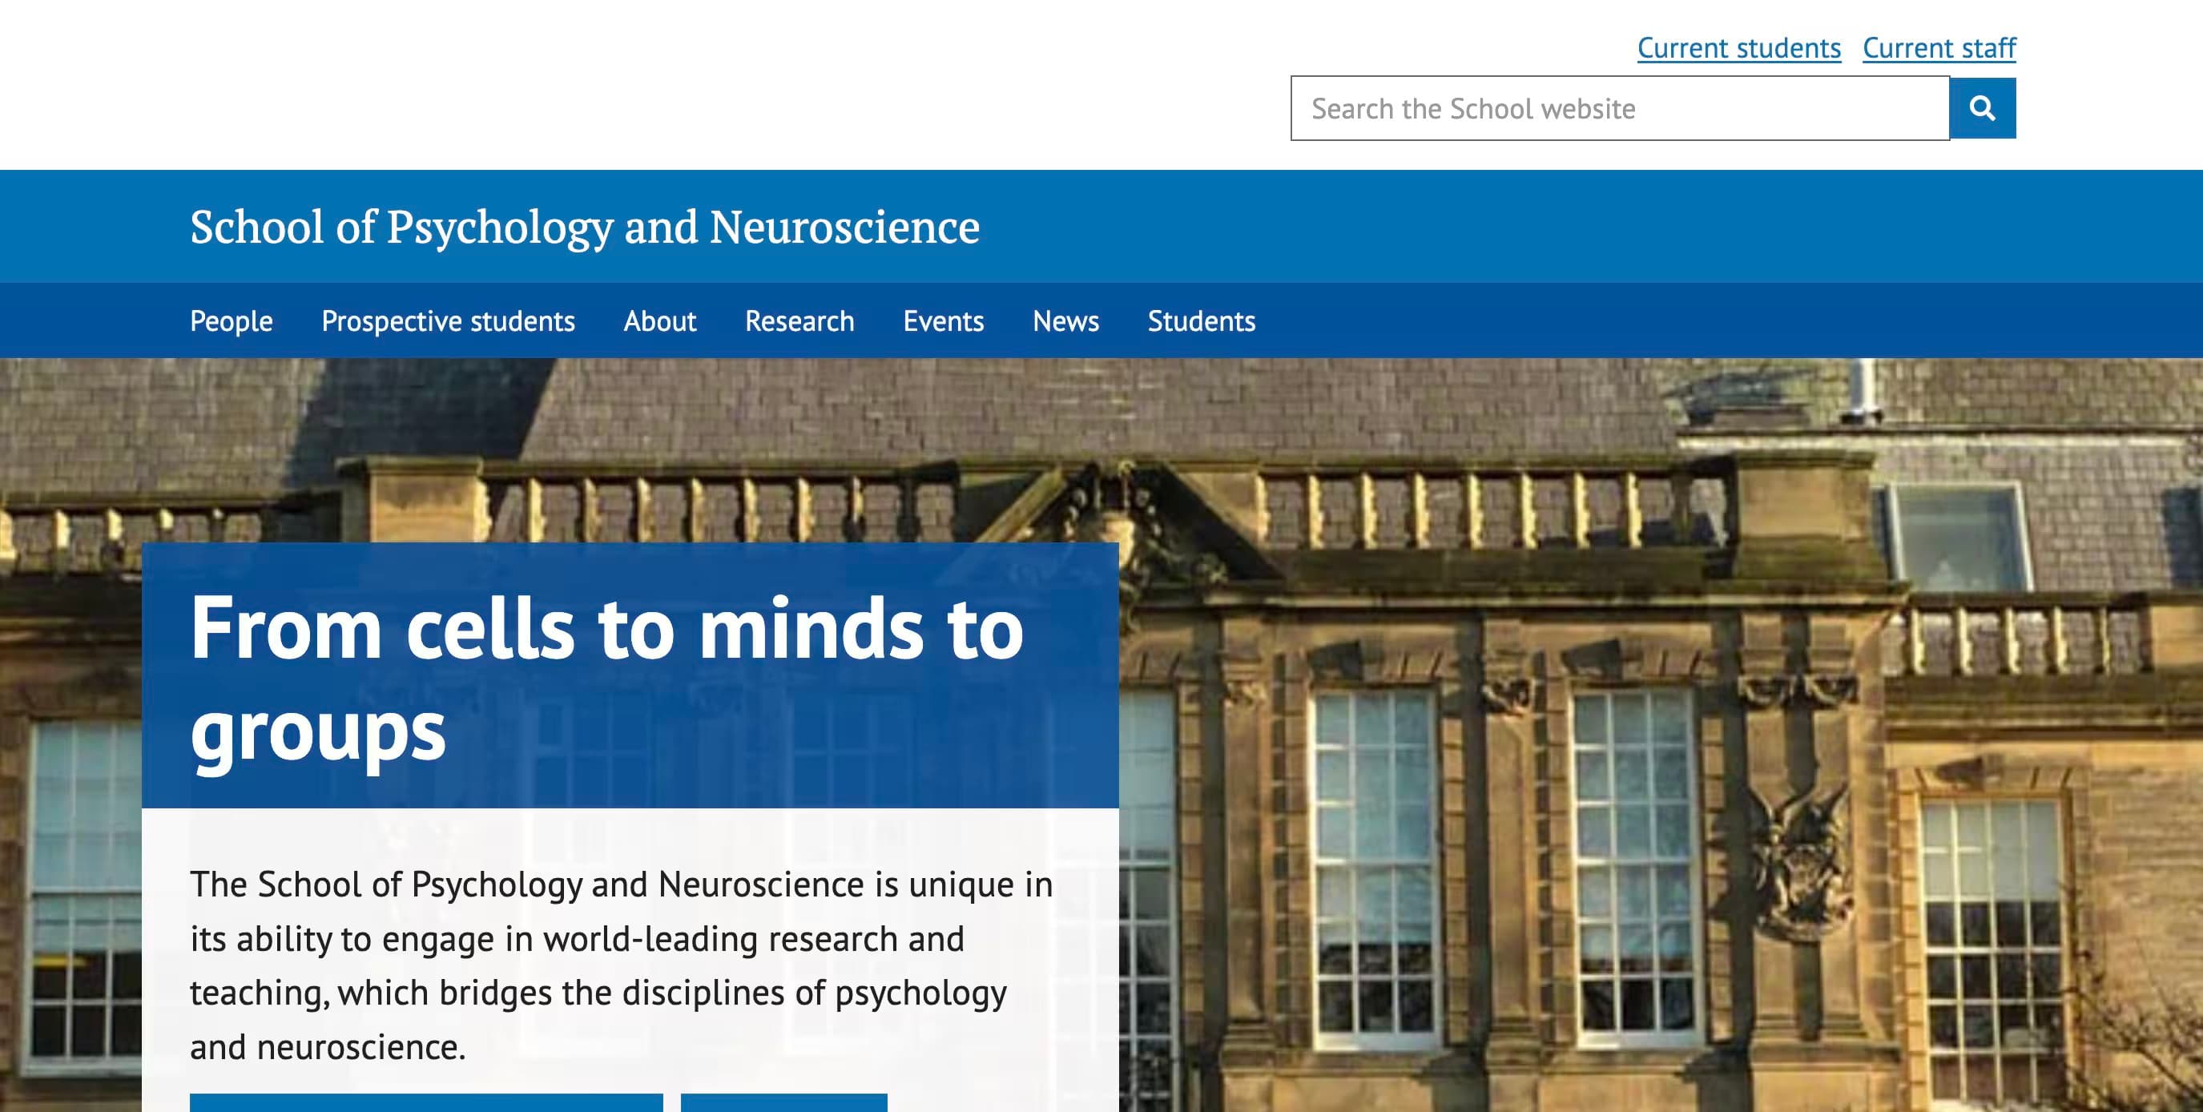
Task: Go to School of Psychology and Neuroscience home
Action: click(585, 228)
